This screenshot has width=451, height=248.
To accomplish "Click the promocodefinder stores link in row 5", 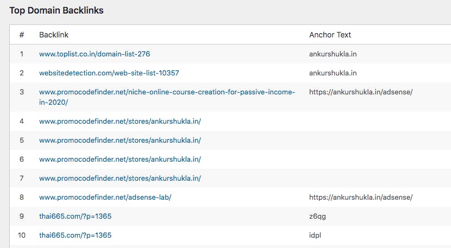I will click(120, 140).
